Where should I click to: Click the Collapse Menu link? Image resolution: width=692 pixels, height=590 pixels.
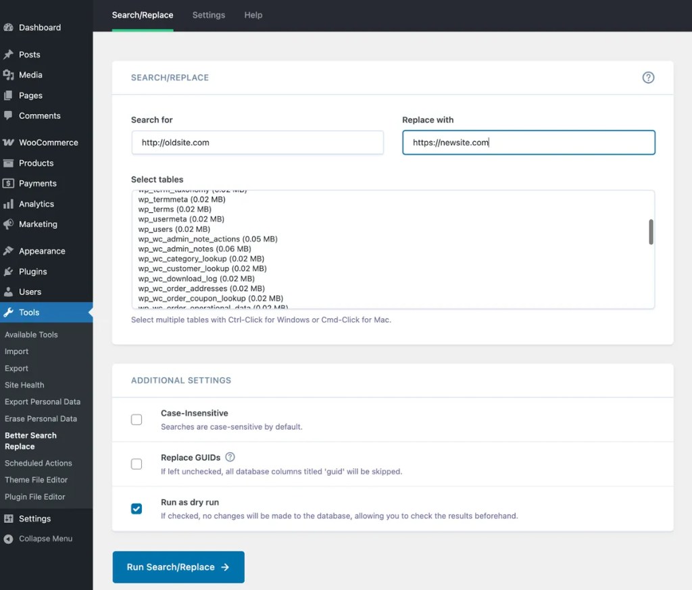tap(45, 539)
